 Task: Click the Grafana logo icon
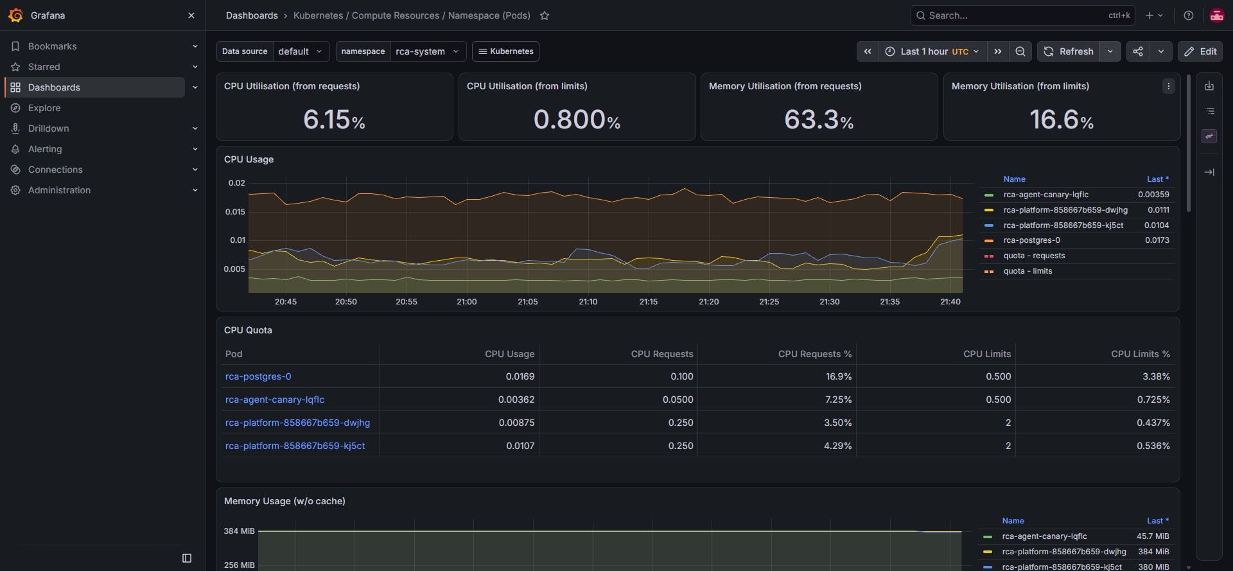coord(15,15)
